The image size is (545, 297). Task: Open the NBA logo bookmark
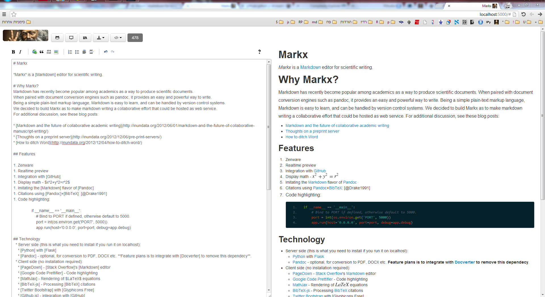point(433,22)
